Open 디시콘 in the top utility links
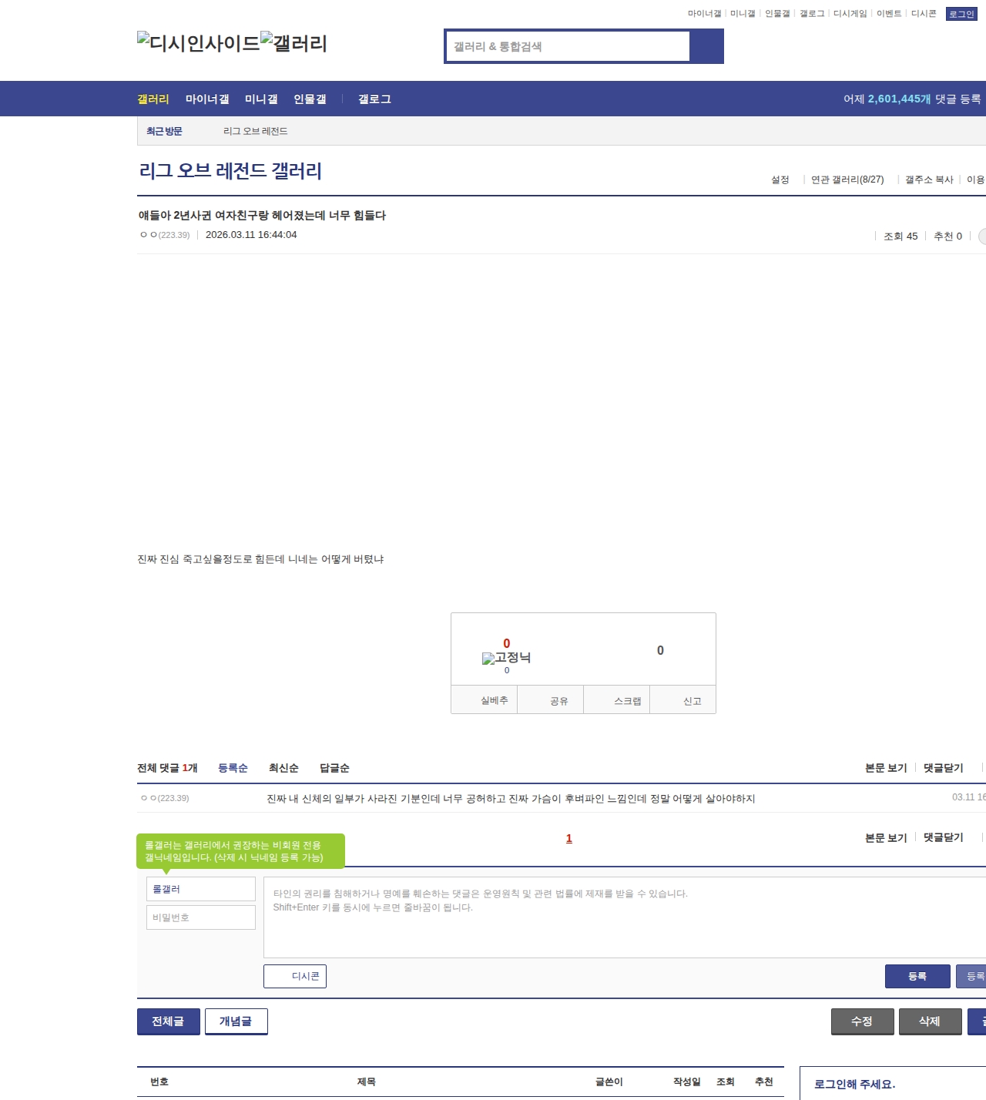The image size is (986, 1100). (x=924, y=14)
